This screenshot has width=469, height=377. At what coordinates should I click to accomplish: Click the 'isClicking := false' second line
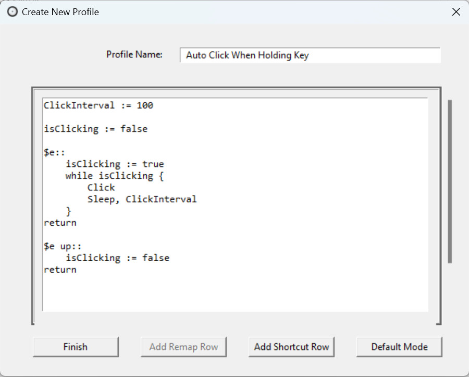pos(96,129)
